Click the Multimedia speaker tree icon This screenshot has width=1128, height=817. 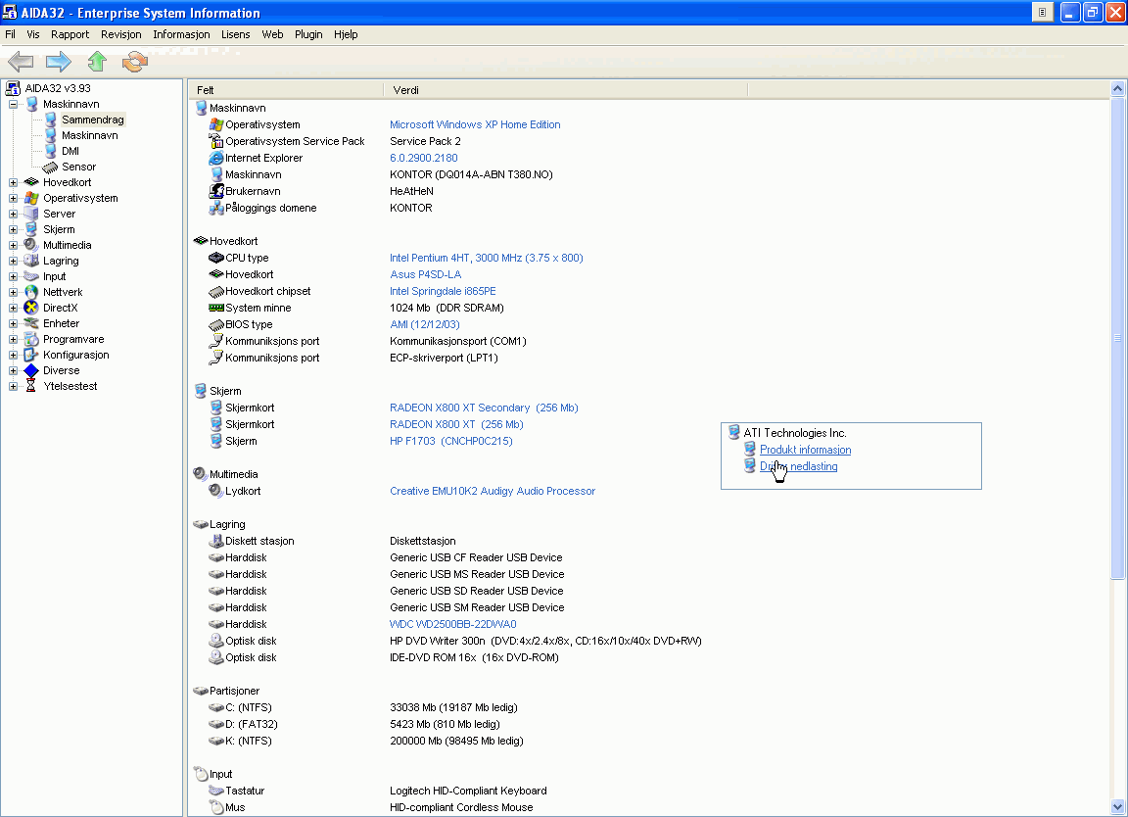(x=31, y=245)
